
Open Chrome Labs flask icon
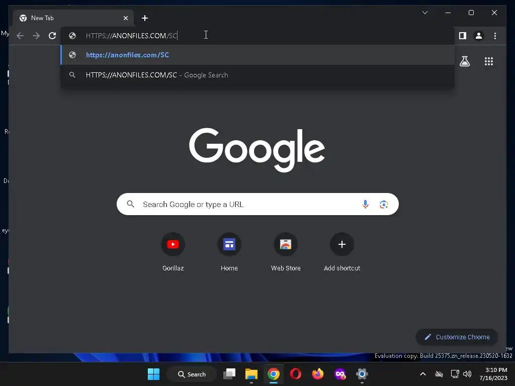pyautogui.click(x=464, y=61)
